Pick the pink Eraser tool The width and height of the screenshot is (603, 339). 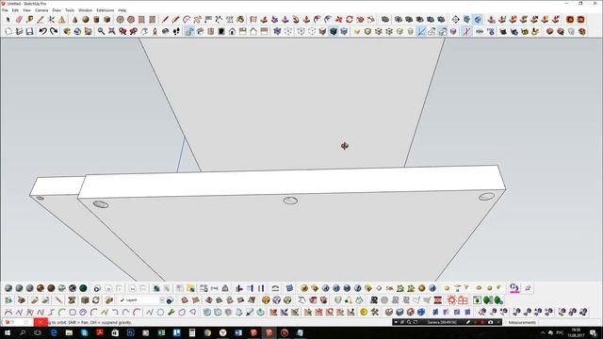(19, 20)
